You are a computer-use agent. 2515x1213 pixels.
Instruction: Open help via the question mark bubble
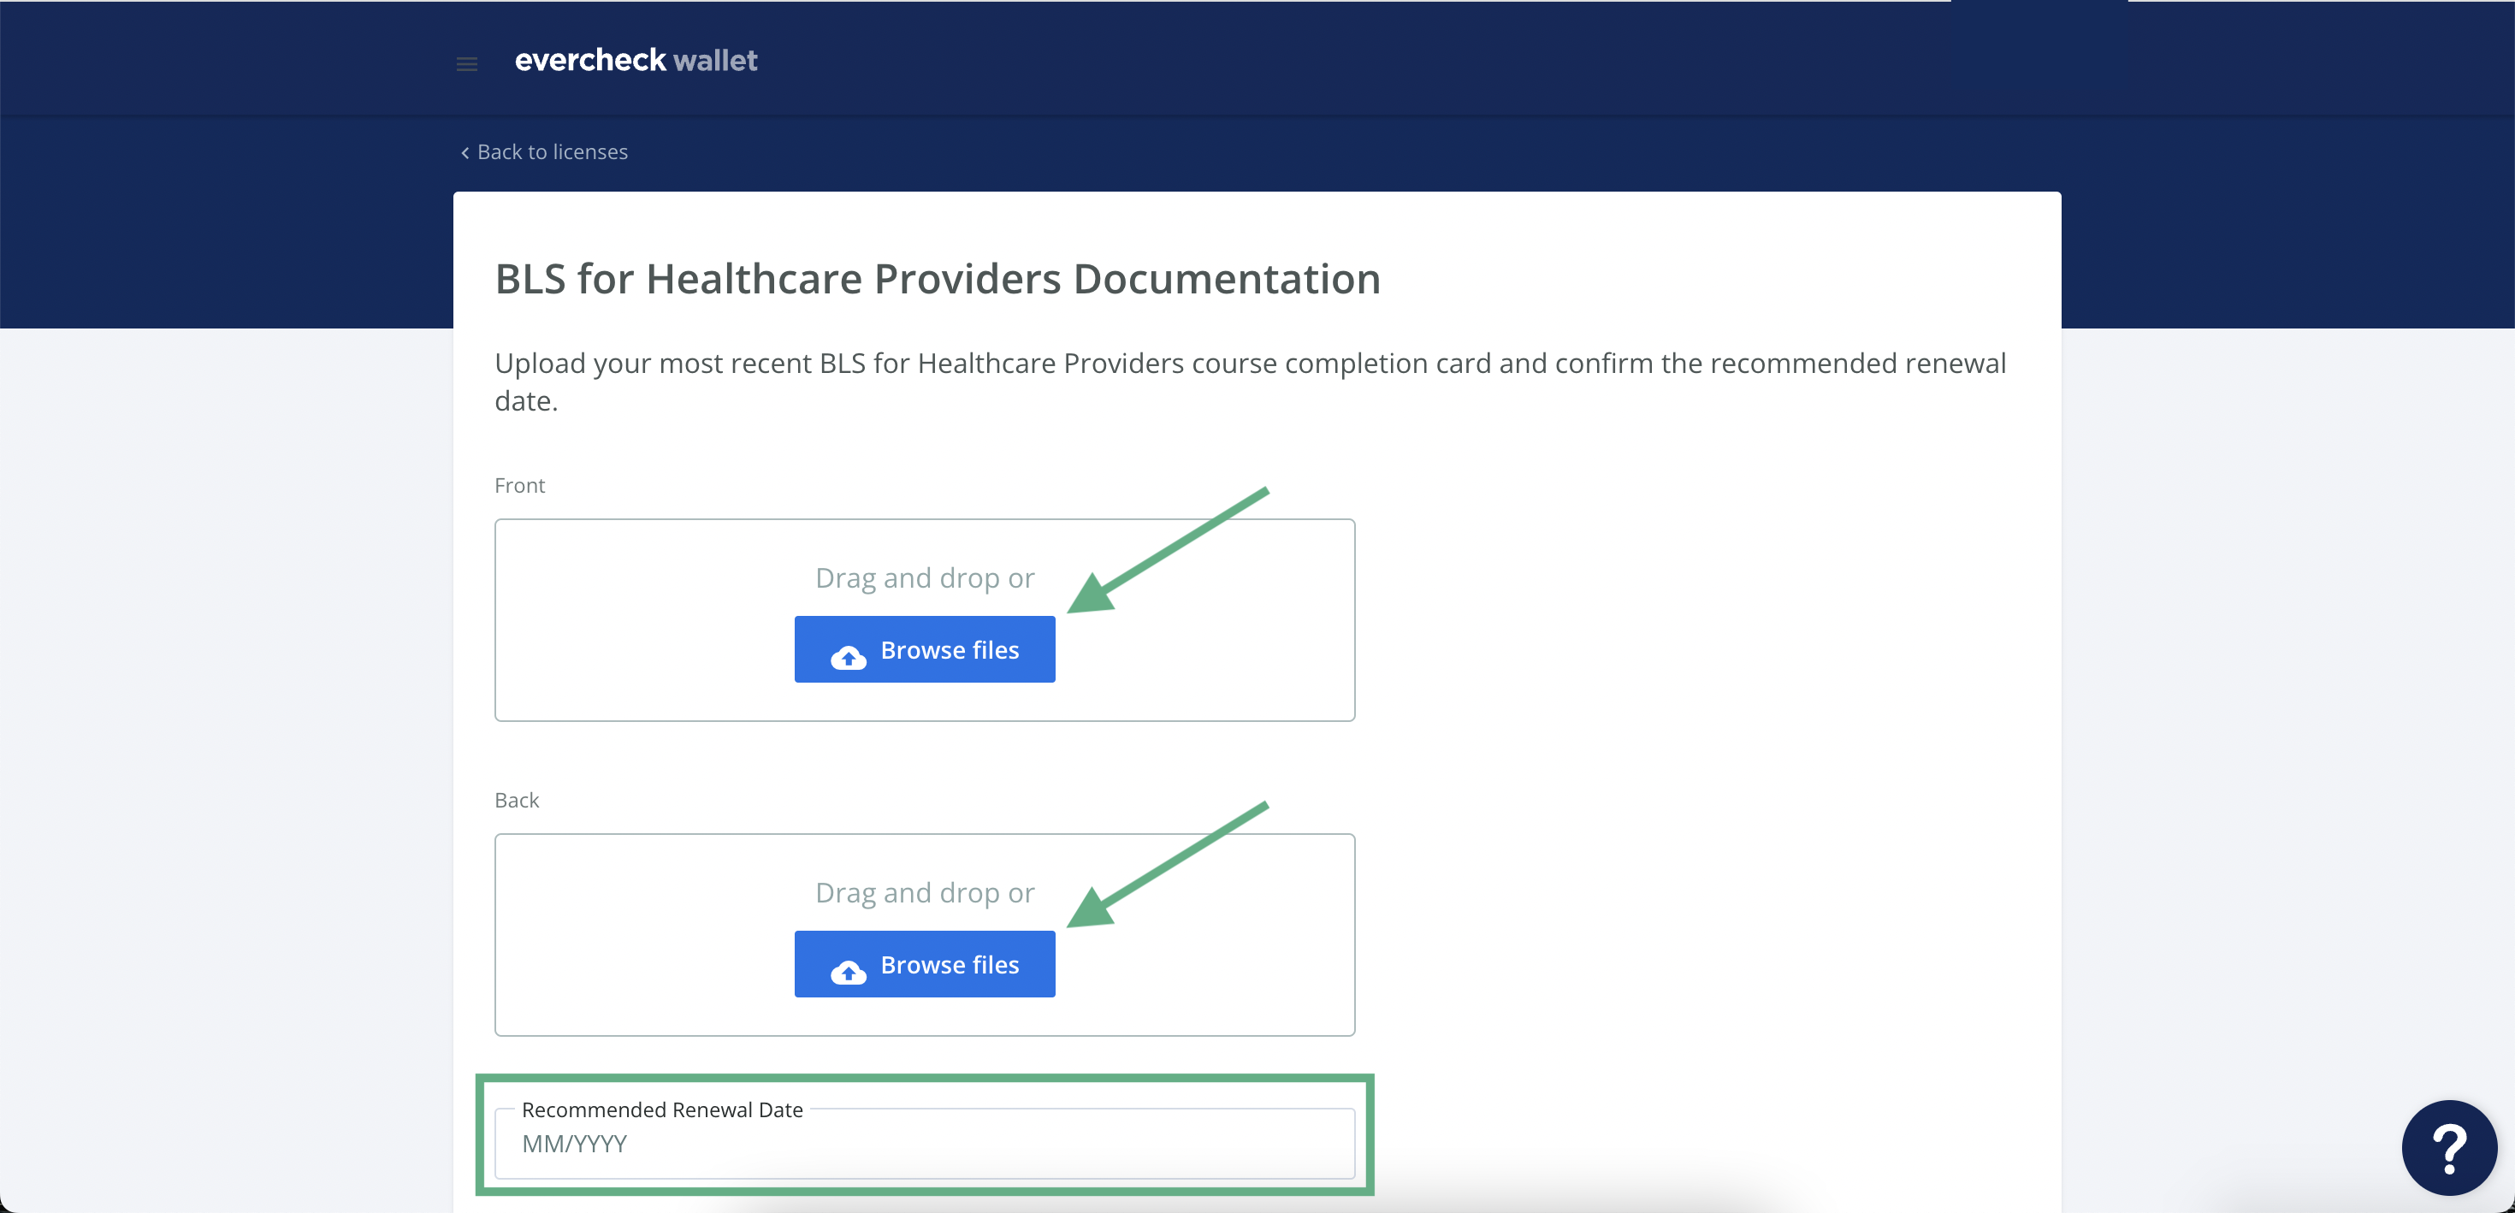2448,1148
